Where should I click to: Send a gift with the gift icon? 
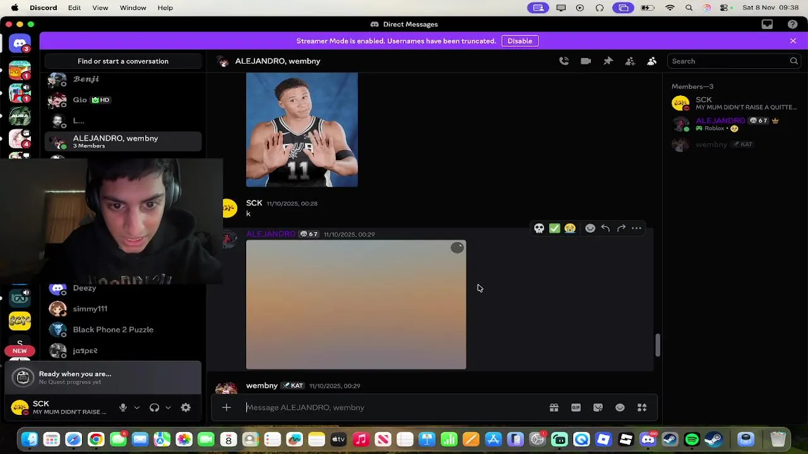click(x=554, y=408)
